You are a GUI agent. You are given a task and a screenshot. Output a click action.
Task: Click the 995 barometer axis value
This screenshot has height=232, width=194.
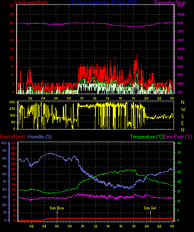point(181,58)
